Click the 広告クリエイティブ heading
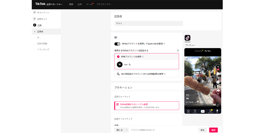Image resolution: width=254 pixels, height=133 pixels. coord(123,119)
